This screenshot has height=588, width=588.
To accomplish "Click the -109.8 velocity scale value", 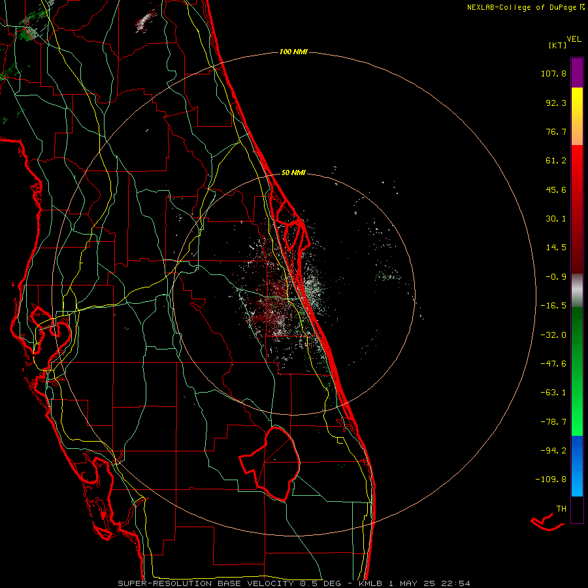I will 551,480.
